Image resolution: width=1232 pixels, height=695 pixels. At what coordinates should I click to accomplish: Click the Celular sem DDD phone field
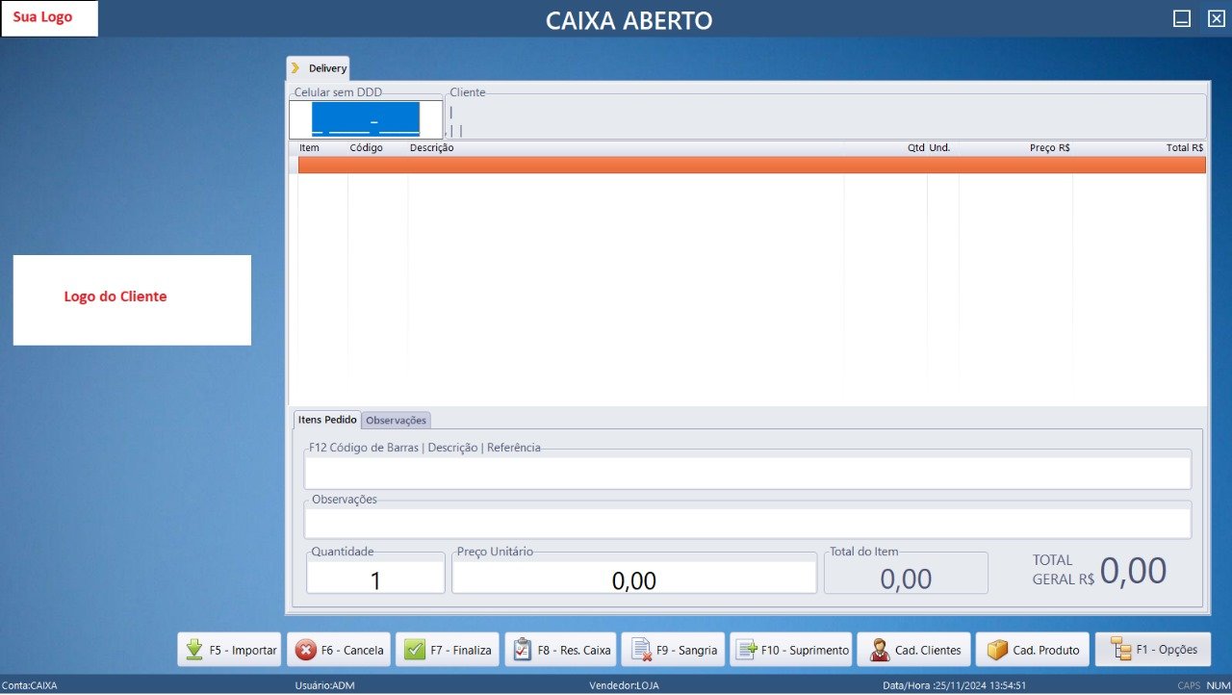point(366,119)
